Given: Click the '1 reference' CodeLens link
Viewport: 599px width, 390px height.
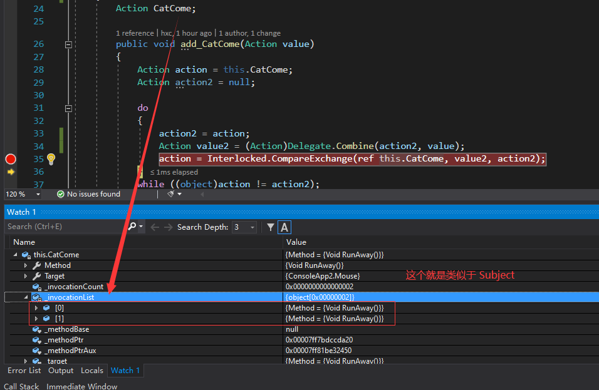Looking at the screenshot, I should tap(135, 33).
